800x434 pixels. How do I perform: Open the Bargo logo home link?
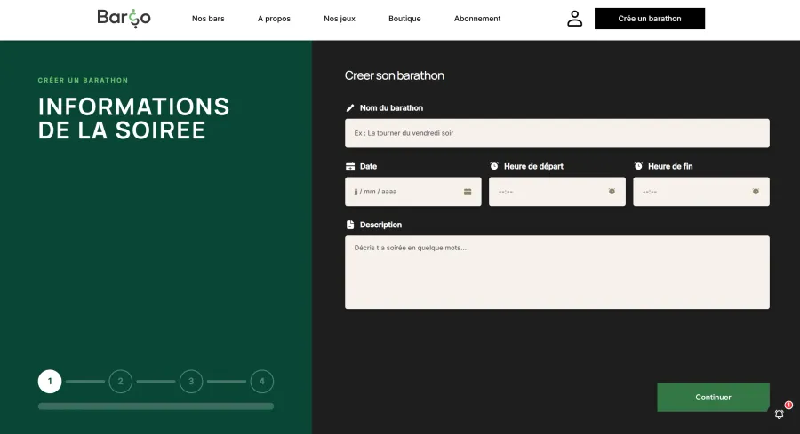(x=124, y=19)
